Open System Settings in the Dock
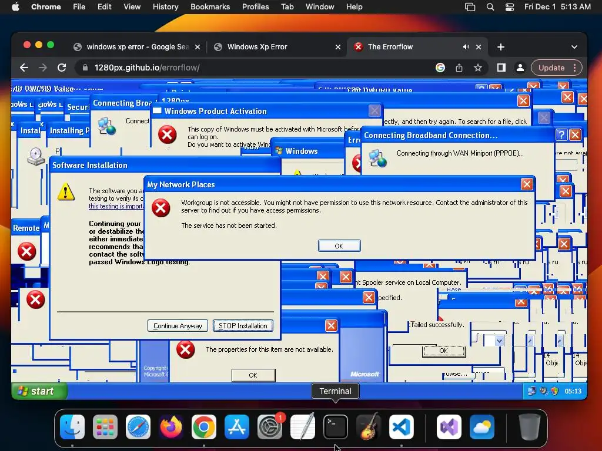This screenshot has height=451, width=602. [x=270, y=427]
